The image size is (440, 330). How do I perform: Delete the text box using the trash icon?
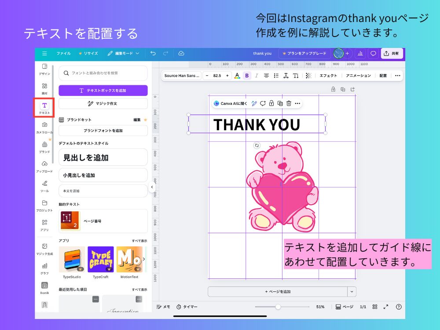point(289,103)
